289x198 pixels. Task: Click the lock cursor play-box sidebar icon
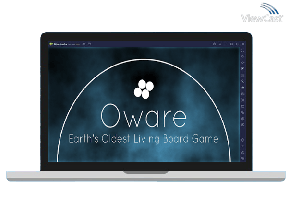[243, 69]
